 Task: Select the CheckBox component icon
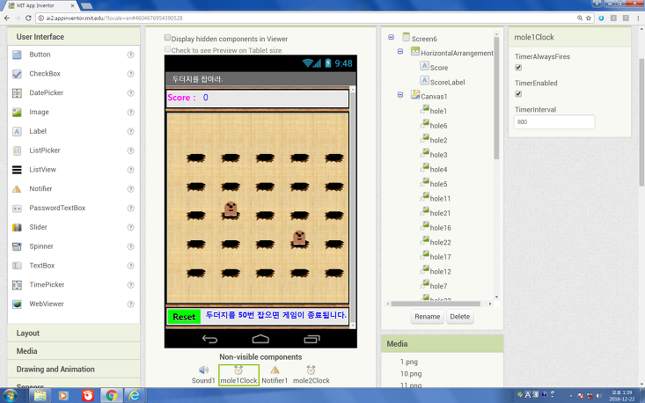point(17,74)
